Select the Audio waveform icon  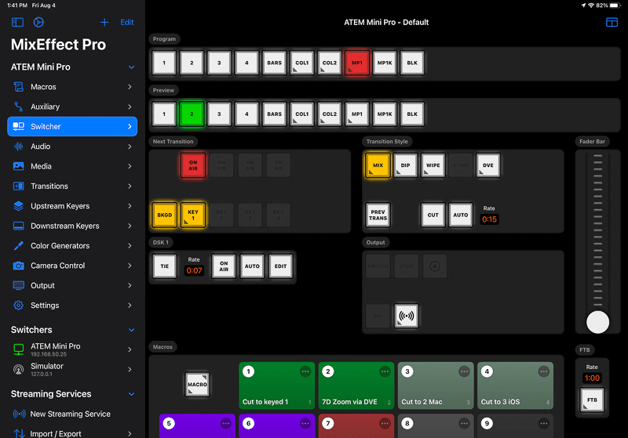18,147
